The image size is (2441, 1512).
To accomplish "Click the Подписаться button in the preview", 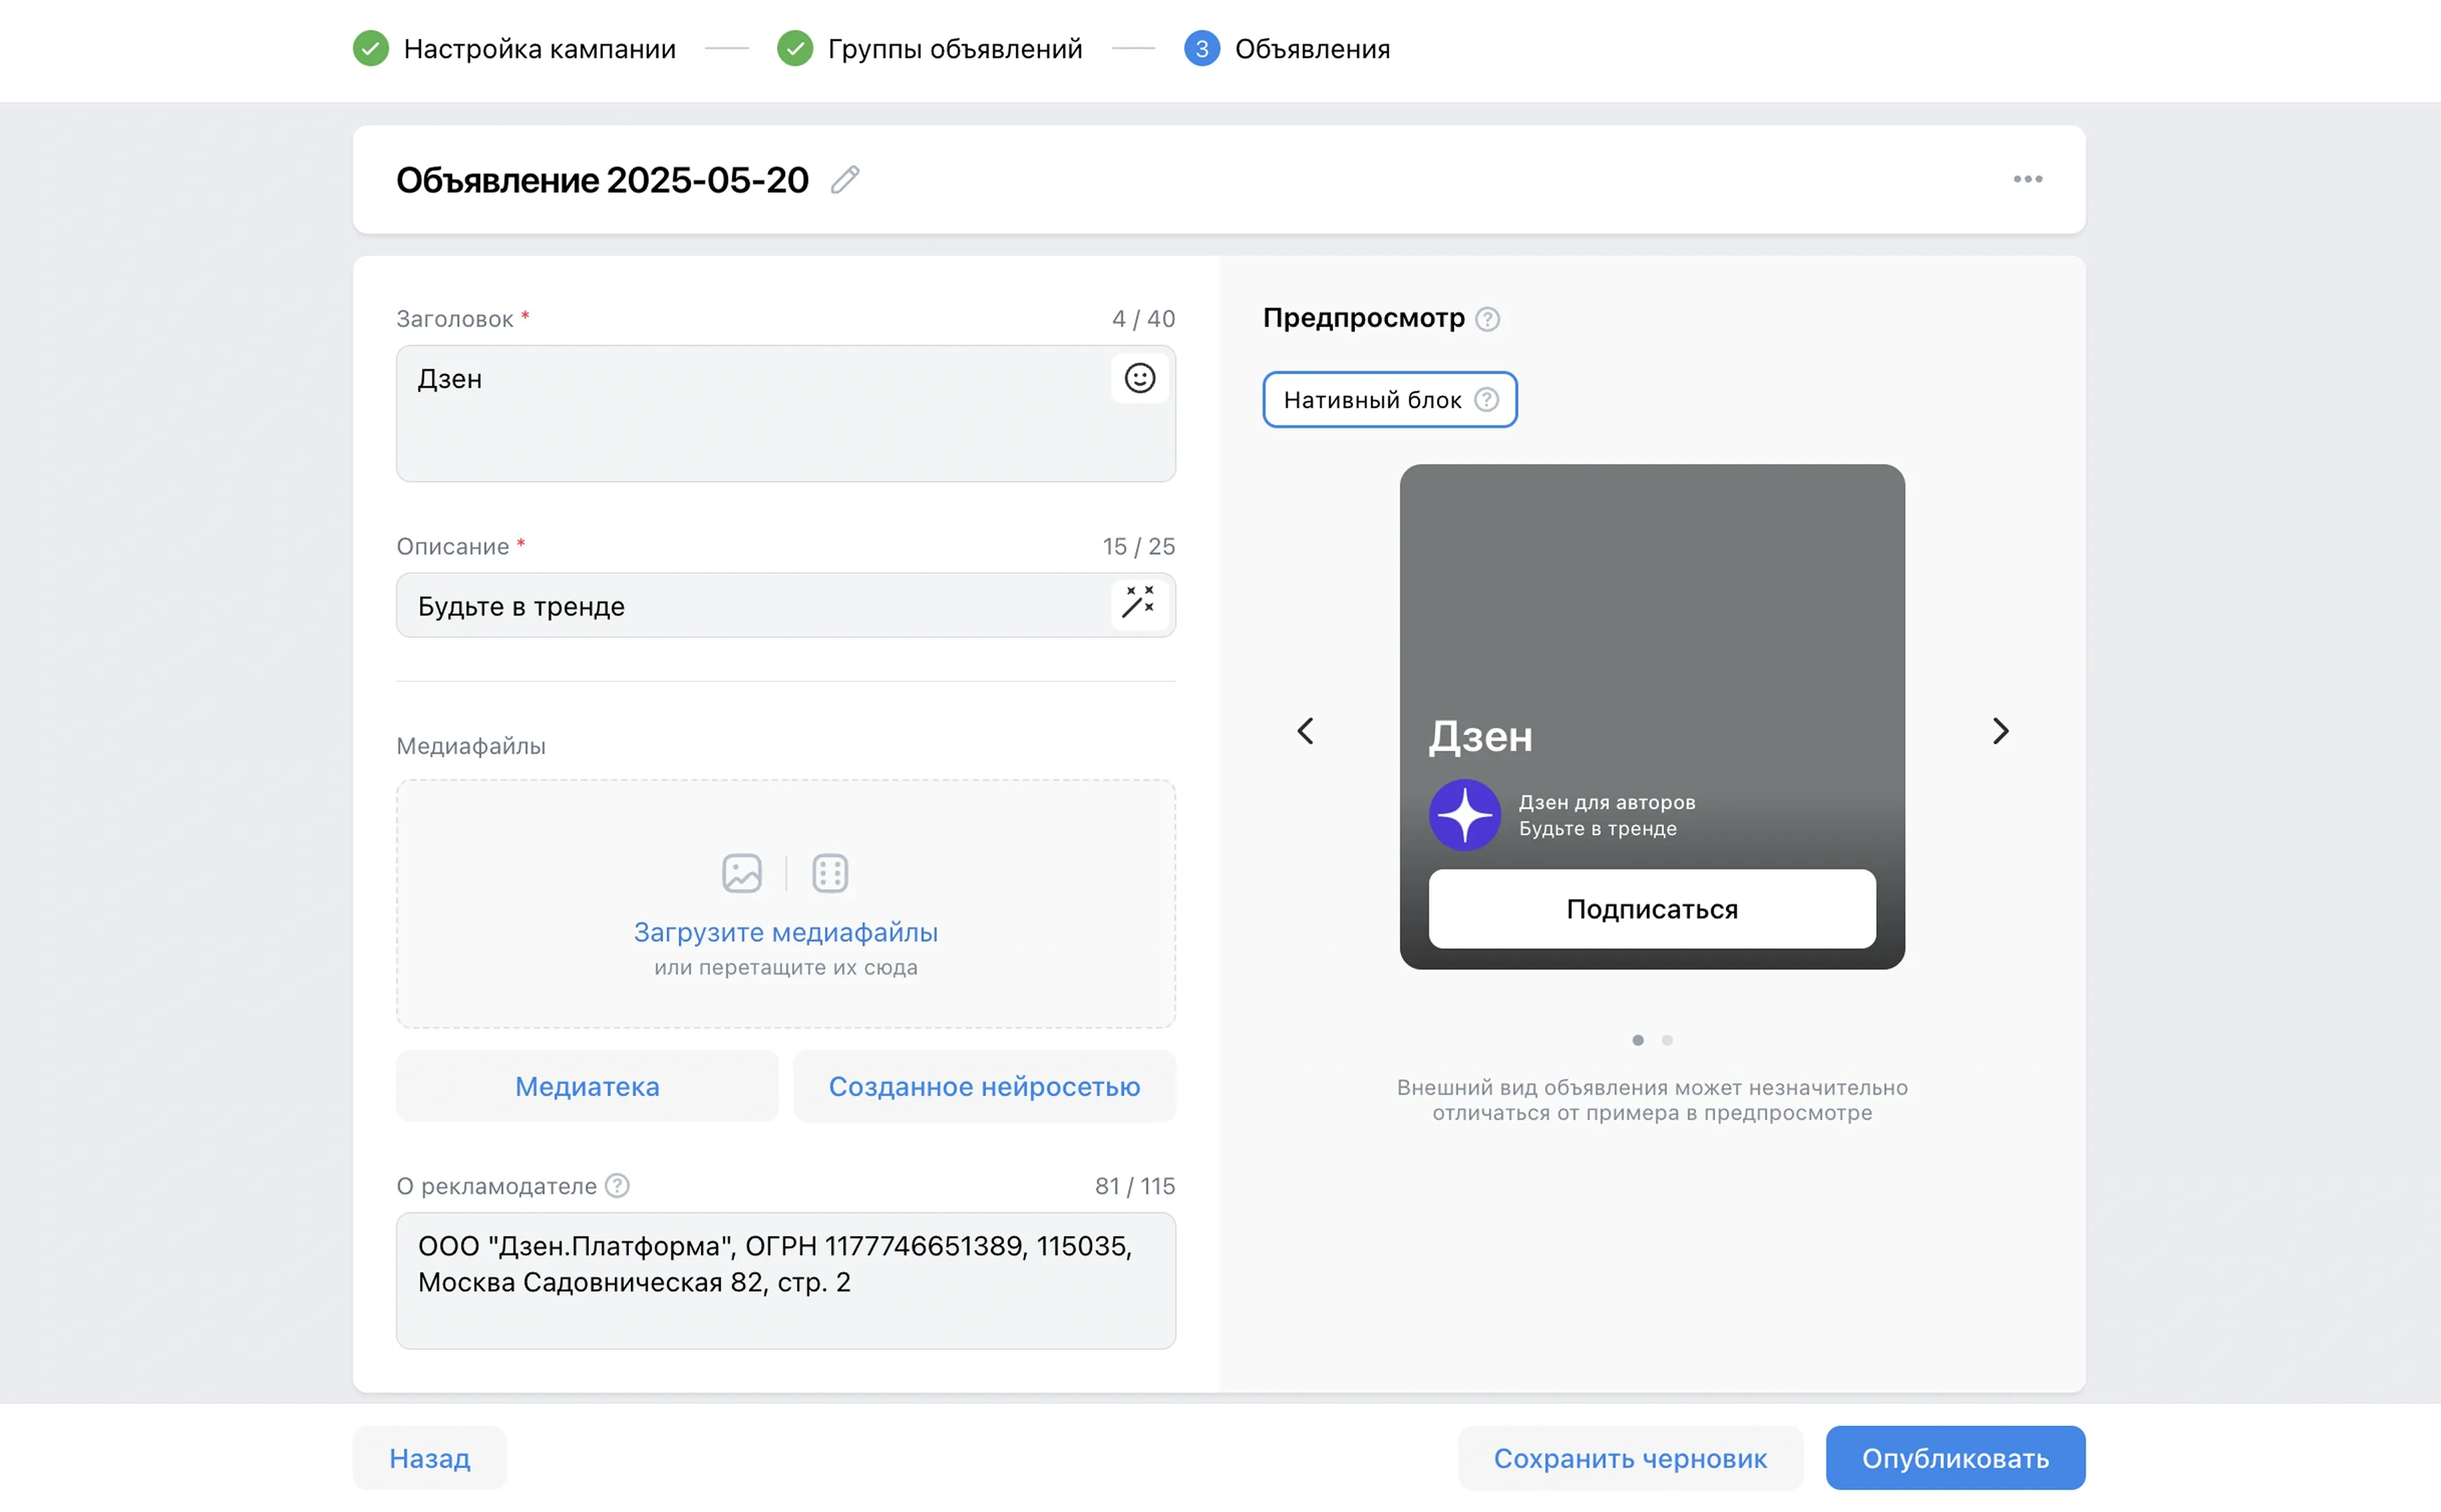I will (x=1651, y=909).
